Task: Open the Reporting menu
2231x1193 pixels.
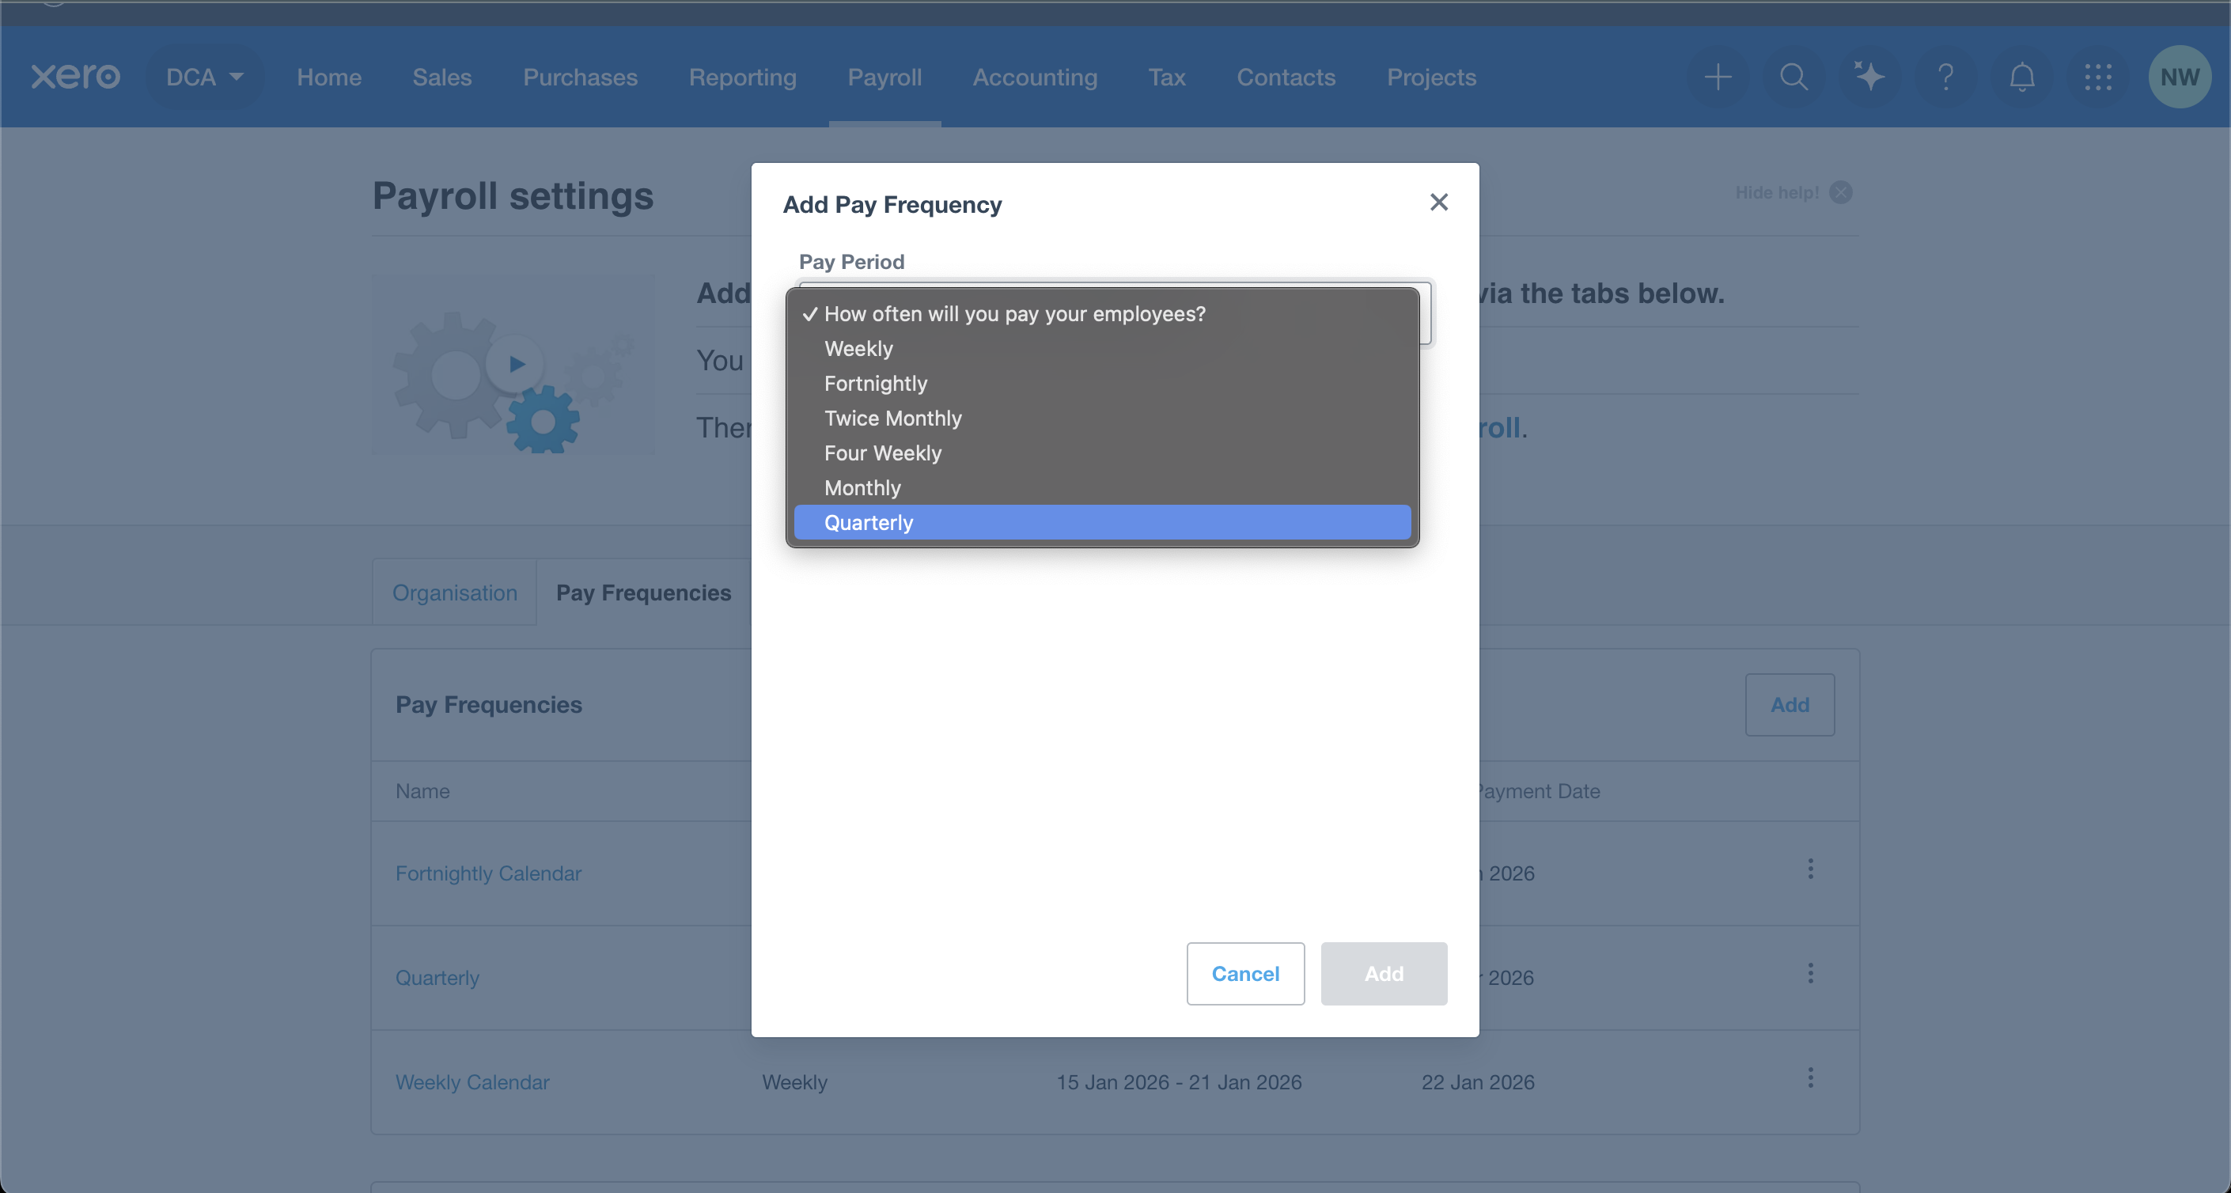Action: [x=742, y=77]
